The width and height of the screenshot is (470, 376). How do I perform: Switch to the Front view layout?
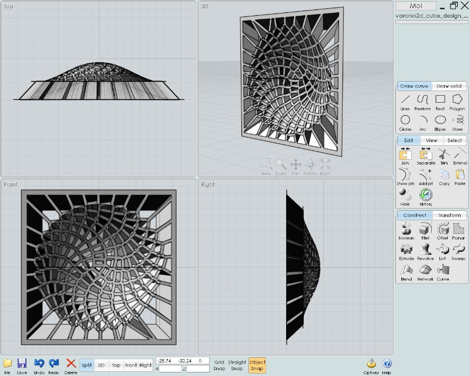pos(130,365)
